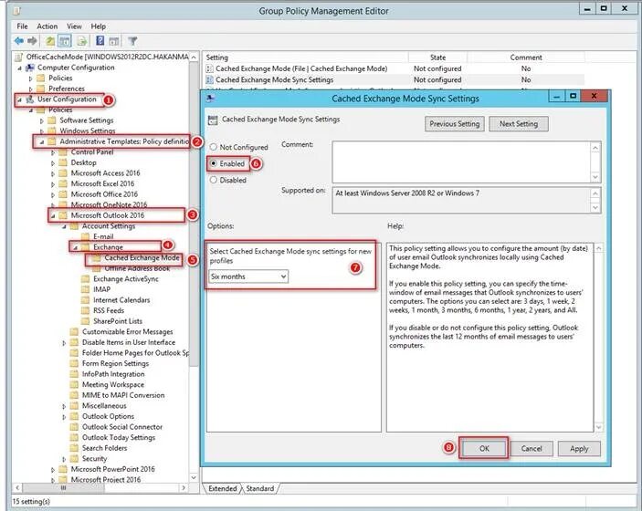Click the Export List toolbar icon
Screen dimensions: 642x511
click(x=82, y=41)
